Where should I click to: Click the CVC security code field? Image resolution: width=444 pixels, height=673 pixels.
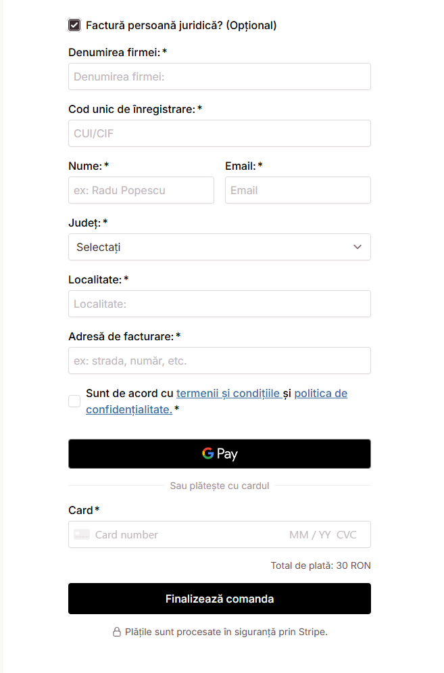347,534
